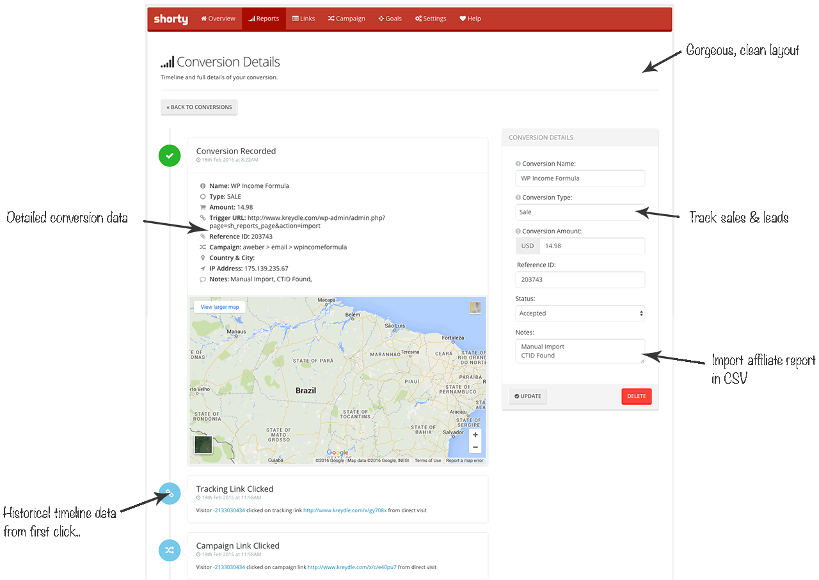Go to the Links section

point(304,19)
